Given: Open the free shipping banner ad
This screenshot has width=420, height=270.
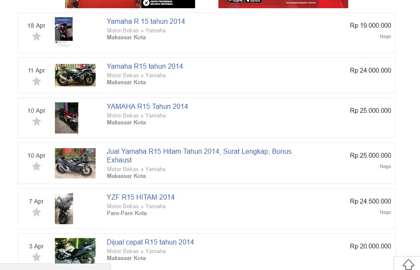Looking at the screenshot, I should pos(130,3).
